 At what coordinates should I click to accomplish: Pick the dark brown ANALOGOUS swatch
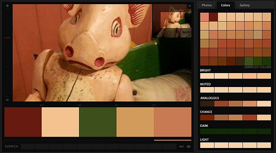tap(207, 104)
